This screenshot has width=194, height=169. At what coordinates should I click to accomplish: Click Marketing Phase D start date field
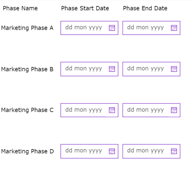click(x=84, y=151)
